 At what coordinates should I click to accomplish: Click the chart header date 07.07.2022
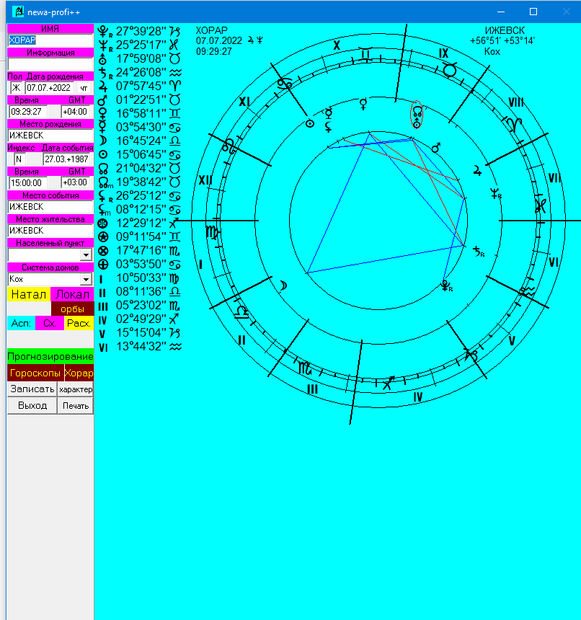coord(219,40)
